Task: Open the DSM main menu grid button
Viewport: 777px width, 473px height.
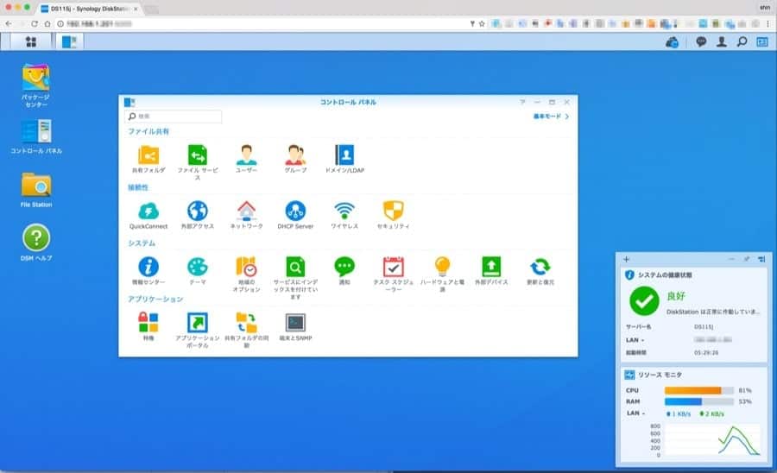Action: point(31,42)
